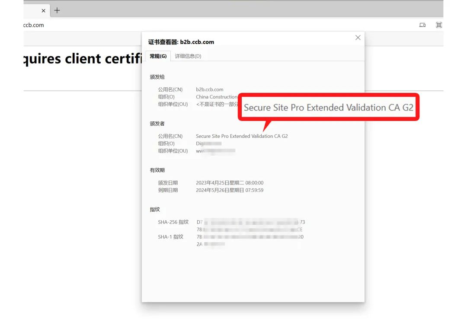Click the SHA-256 指纹 label
The width and height of the screenshot is (467, 330).
173,222
